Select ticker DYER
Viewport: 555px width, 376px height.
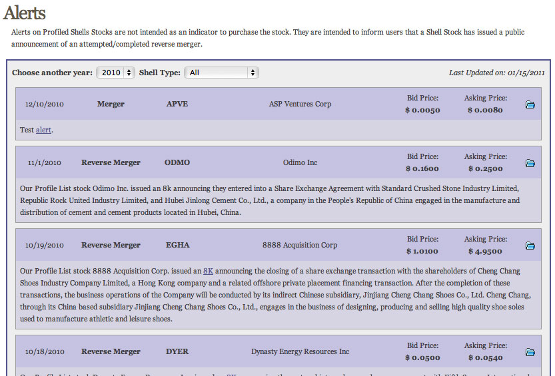point(177,351)
